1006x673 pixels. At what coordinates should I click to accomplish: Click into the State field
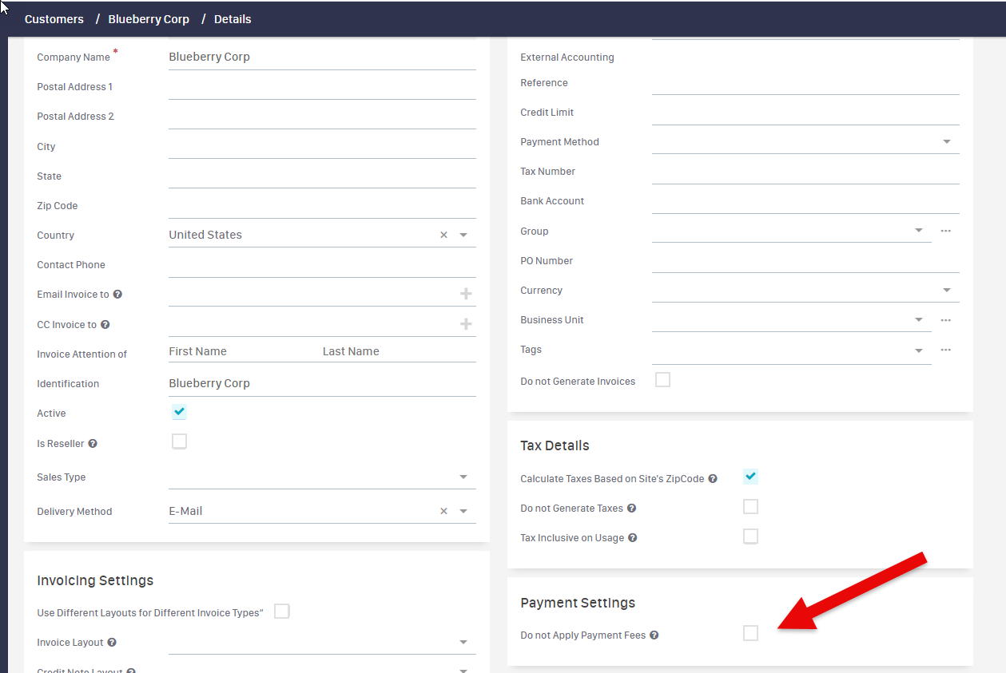tap(322, 176)
